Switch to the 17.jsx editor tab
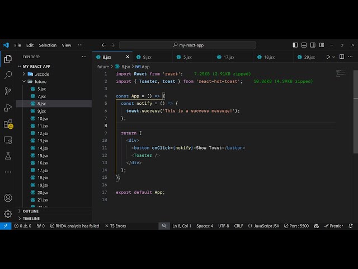358x269 pixels. (x=229, y=57)
